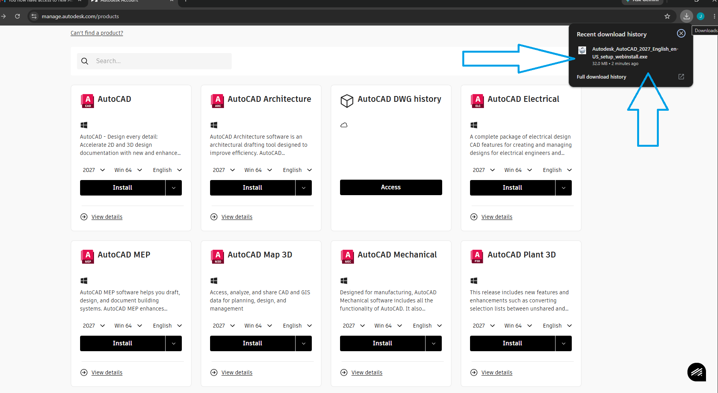View details for AutoCAD Architecture

pyautogui.click(x=237, y=217)
